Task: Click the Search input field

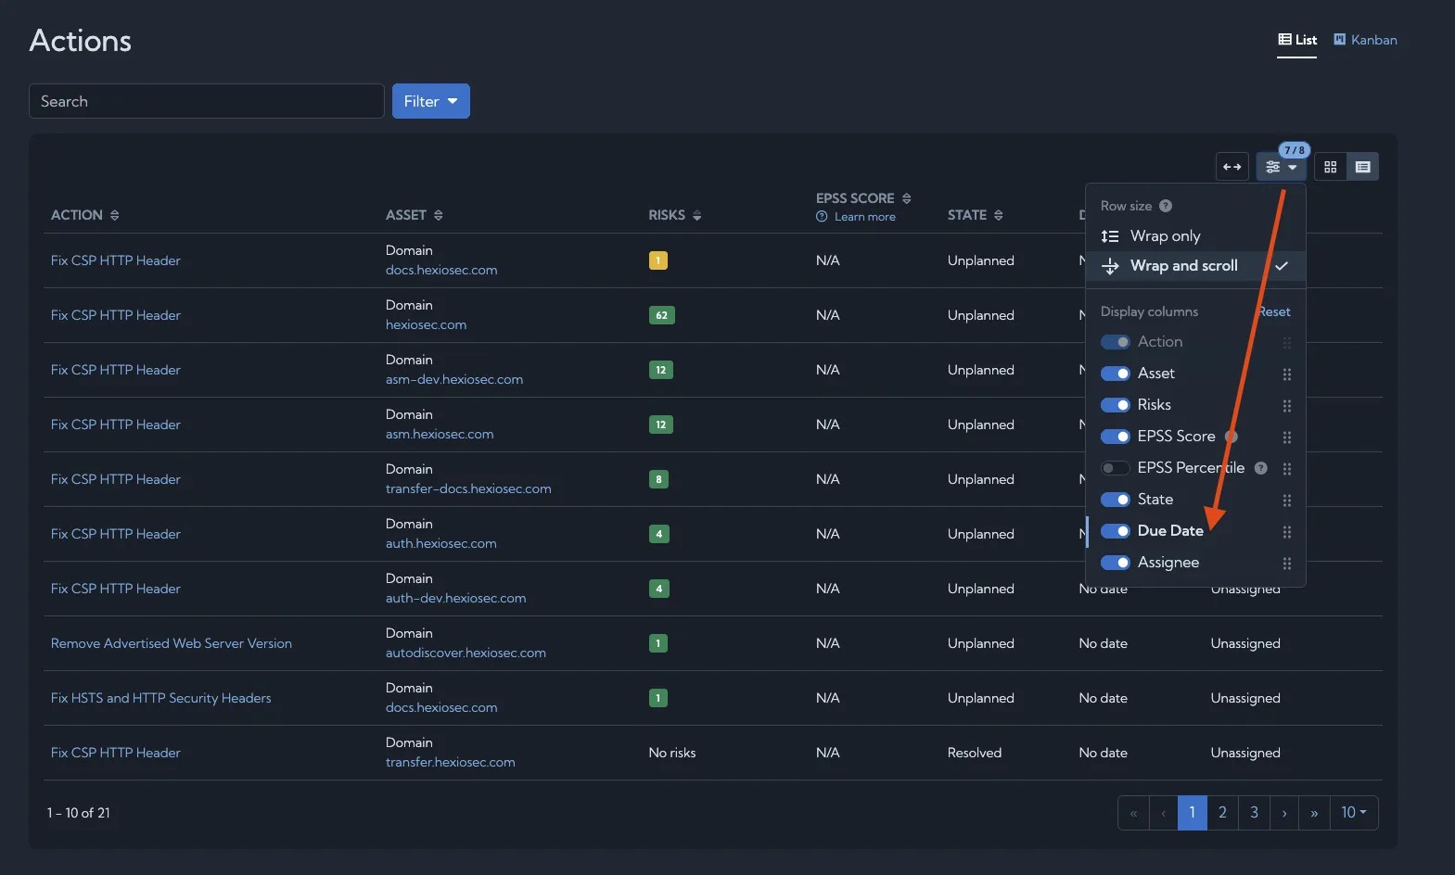Action: [x=207, y=101]
